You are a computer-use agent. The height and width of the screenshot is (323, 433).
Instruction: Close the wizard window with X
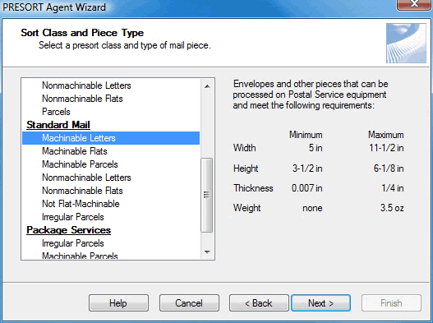point(414,4)
